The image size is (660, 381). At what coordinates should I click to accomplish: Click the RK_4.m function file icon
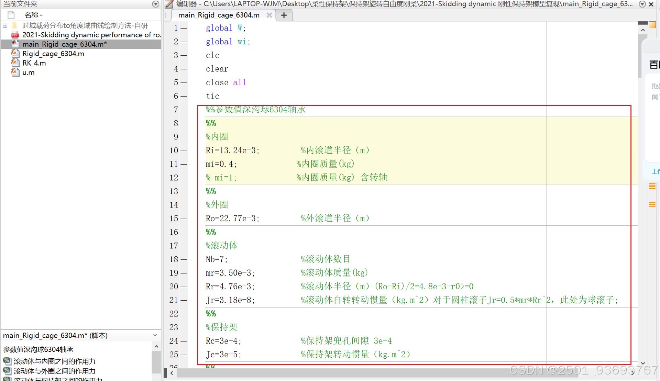click(x=15, y=63)
